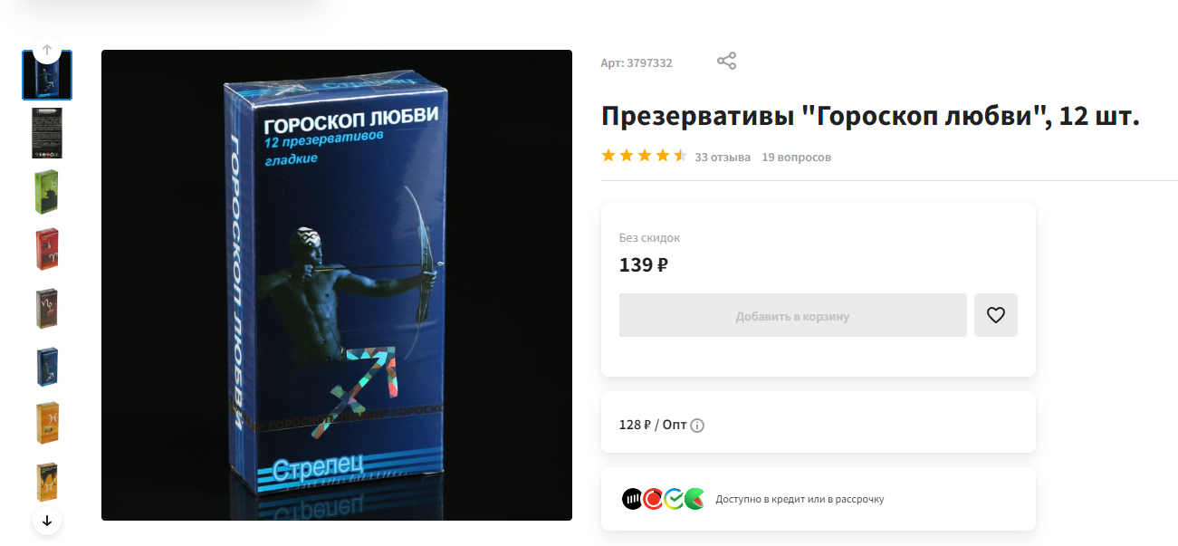Click the info icon beside Опт price
This screenshot has height=546, width=1178.
[697, 426]
